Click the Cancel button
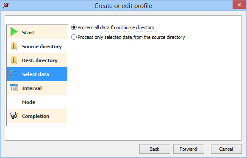 226,149
